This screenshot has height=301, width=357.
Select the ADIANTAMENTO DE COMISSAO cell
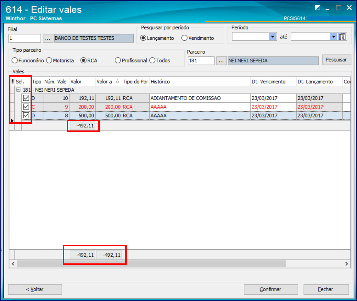(x=200, y=98)
